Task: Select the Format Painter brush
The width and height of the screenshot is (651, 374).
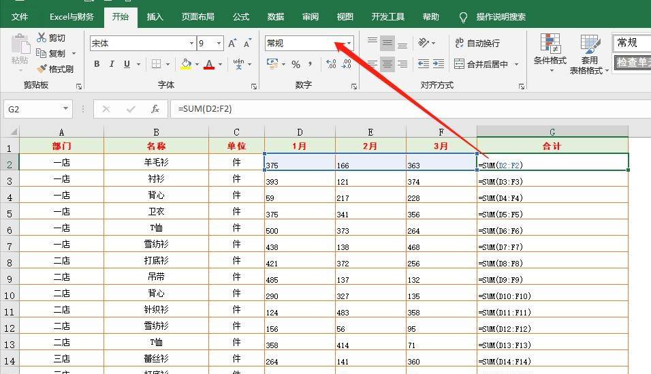Action: (41, 69)
